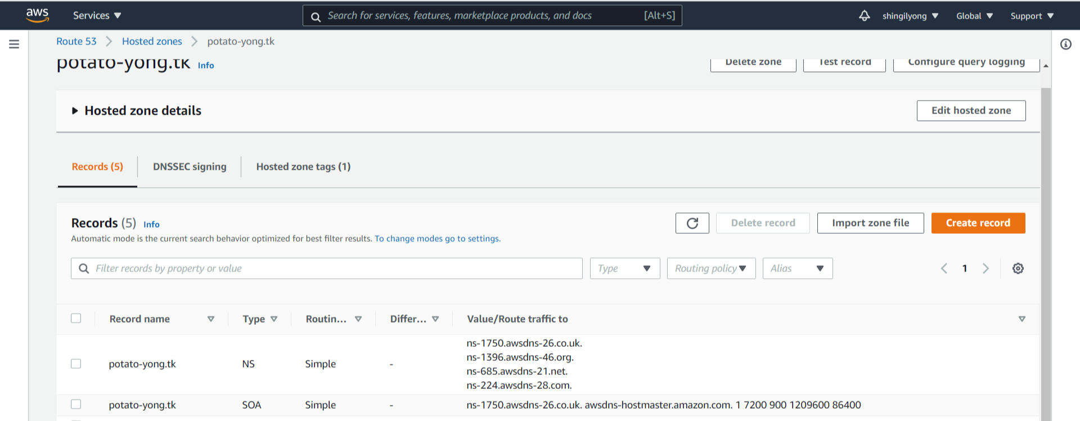Switch to Hosted zone tags (1) tab
The width and height of the screenshot is (1080, 421).
303,167
